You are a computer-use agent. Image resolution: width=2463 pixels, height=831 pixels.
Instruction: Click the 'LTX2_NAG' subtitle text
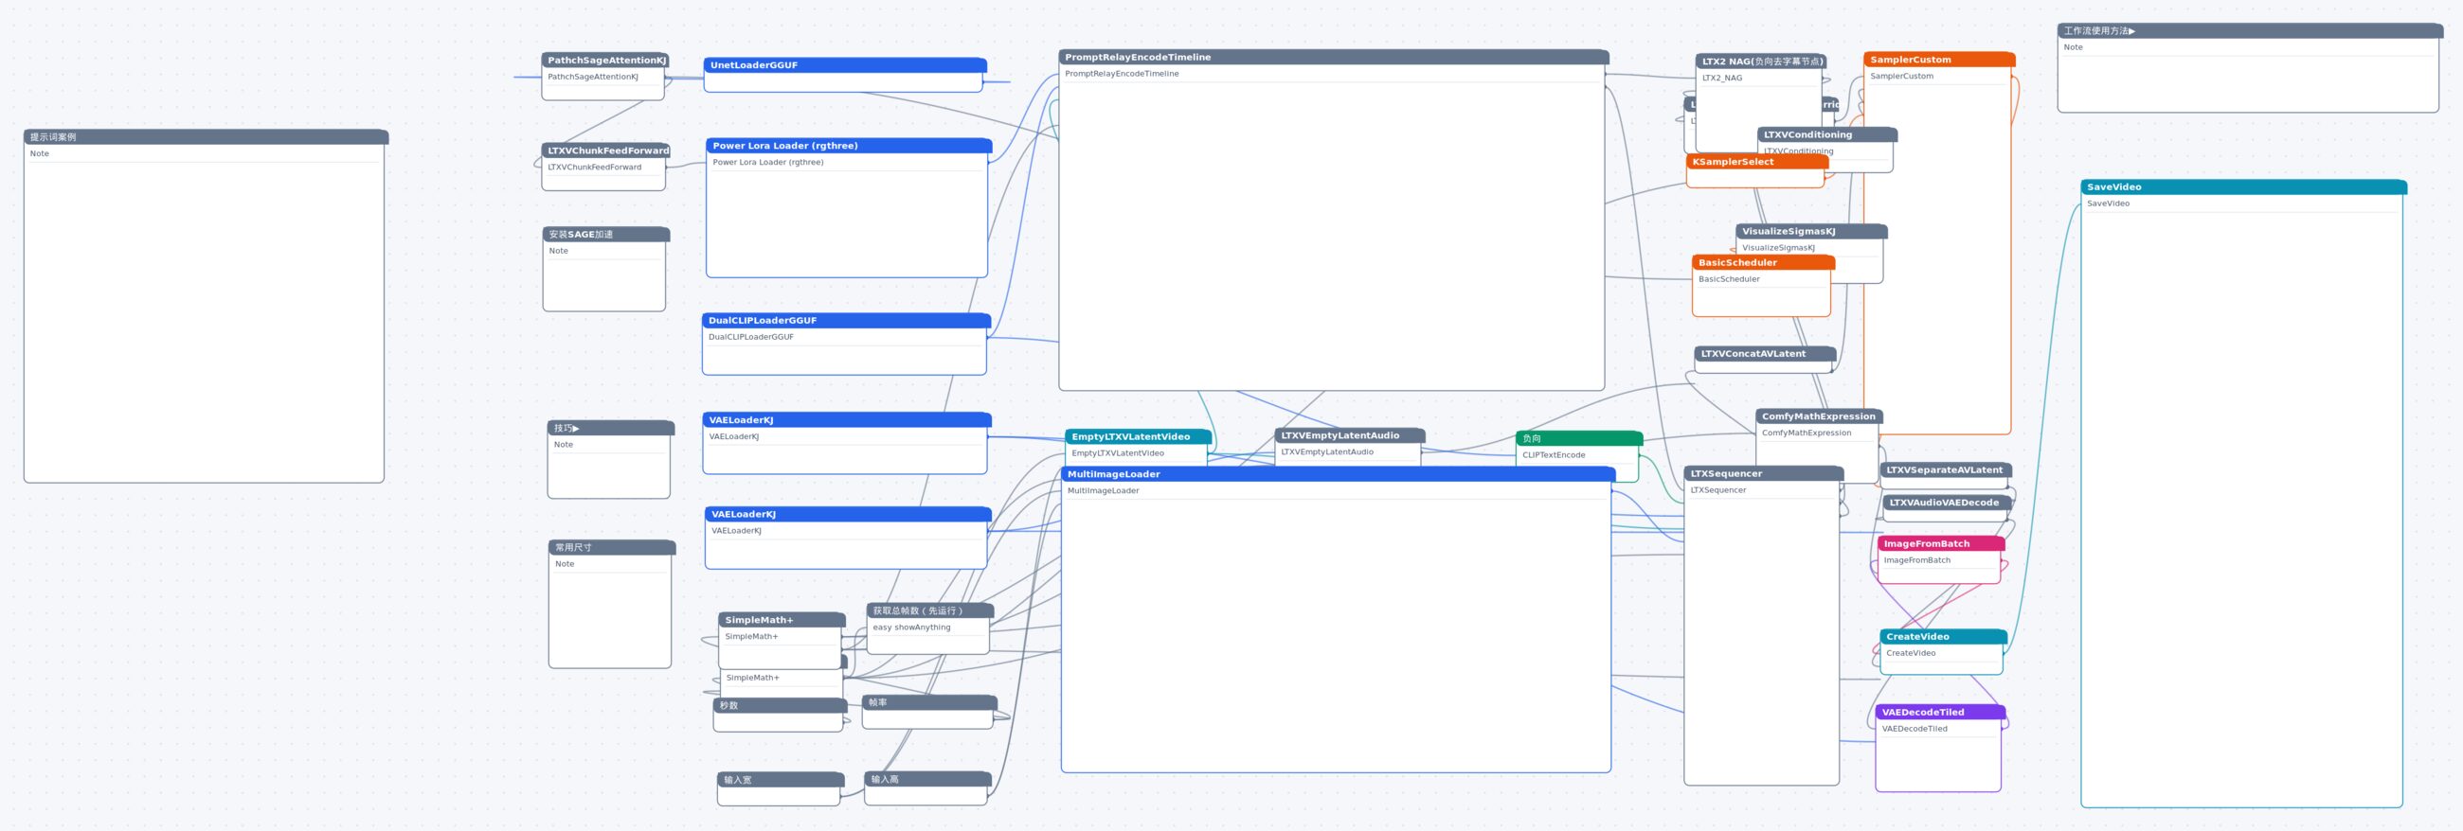coord(1722,79)
